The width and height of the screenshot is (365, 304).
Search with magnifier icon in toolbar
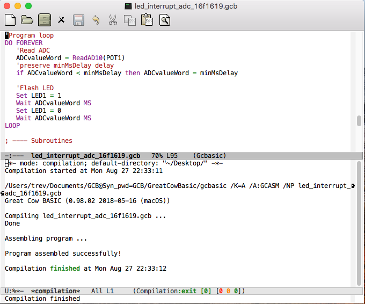point(165,20)
